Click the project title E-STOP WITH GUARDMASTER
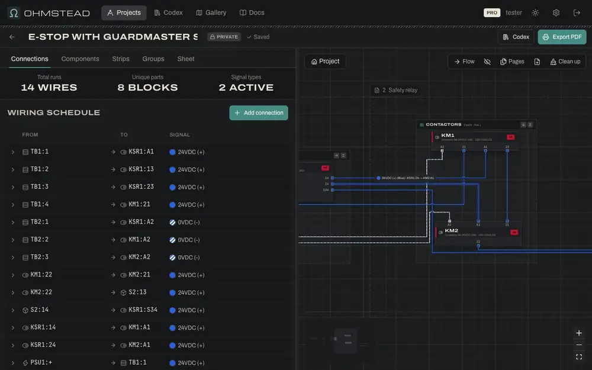The height and width of the screenshot is (370, 592). pyautogui.click(x=113, y=37)
